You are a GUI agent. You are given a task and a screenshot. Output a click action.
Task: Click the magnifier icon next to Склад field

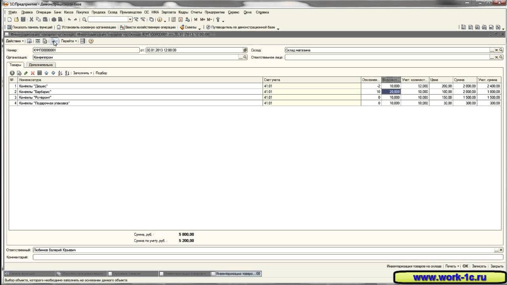pos(501,50)
